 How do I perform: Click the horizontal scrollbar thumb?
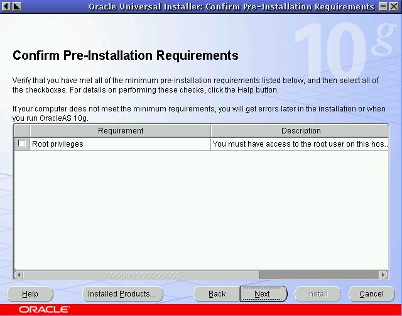(141, 274)
